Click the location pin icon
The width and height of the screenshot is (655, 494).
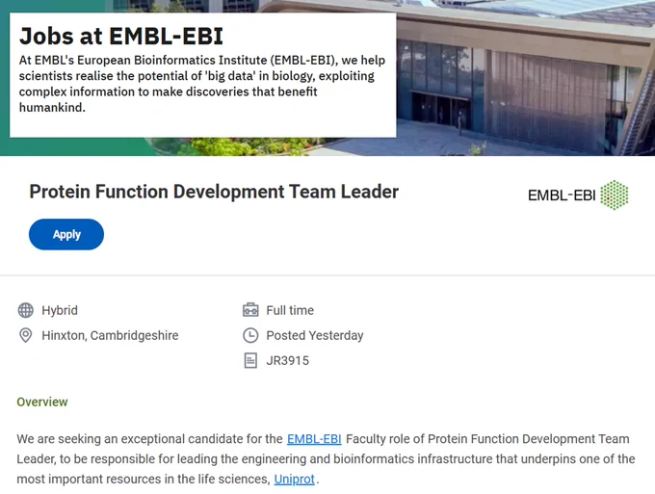tap(25, 335)
